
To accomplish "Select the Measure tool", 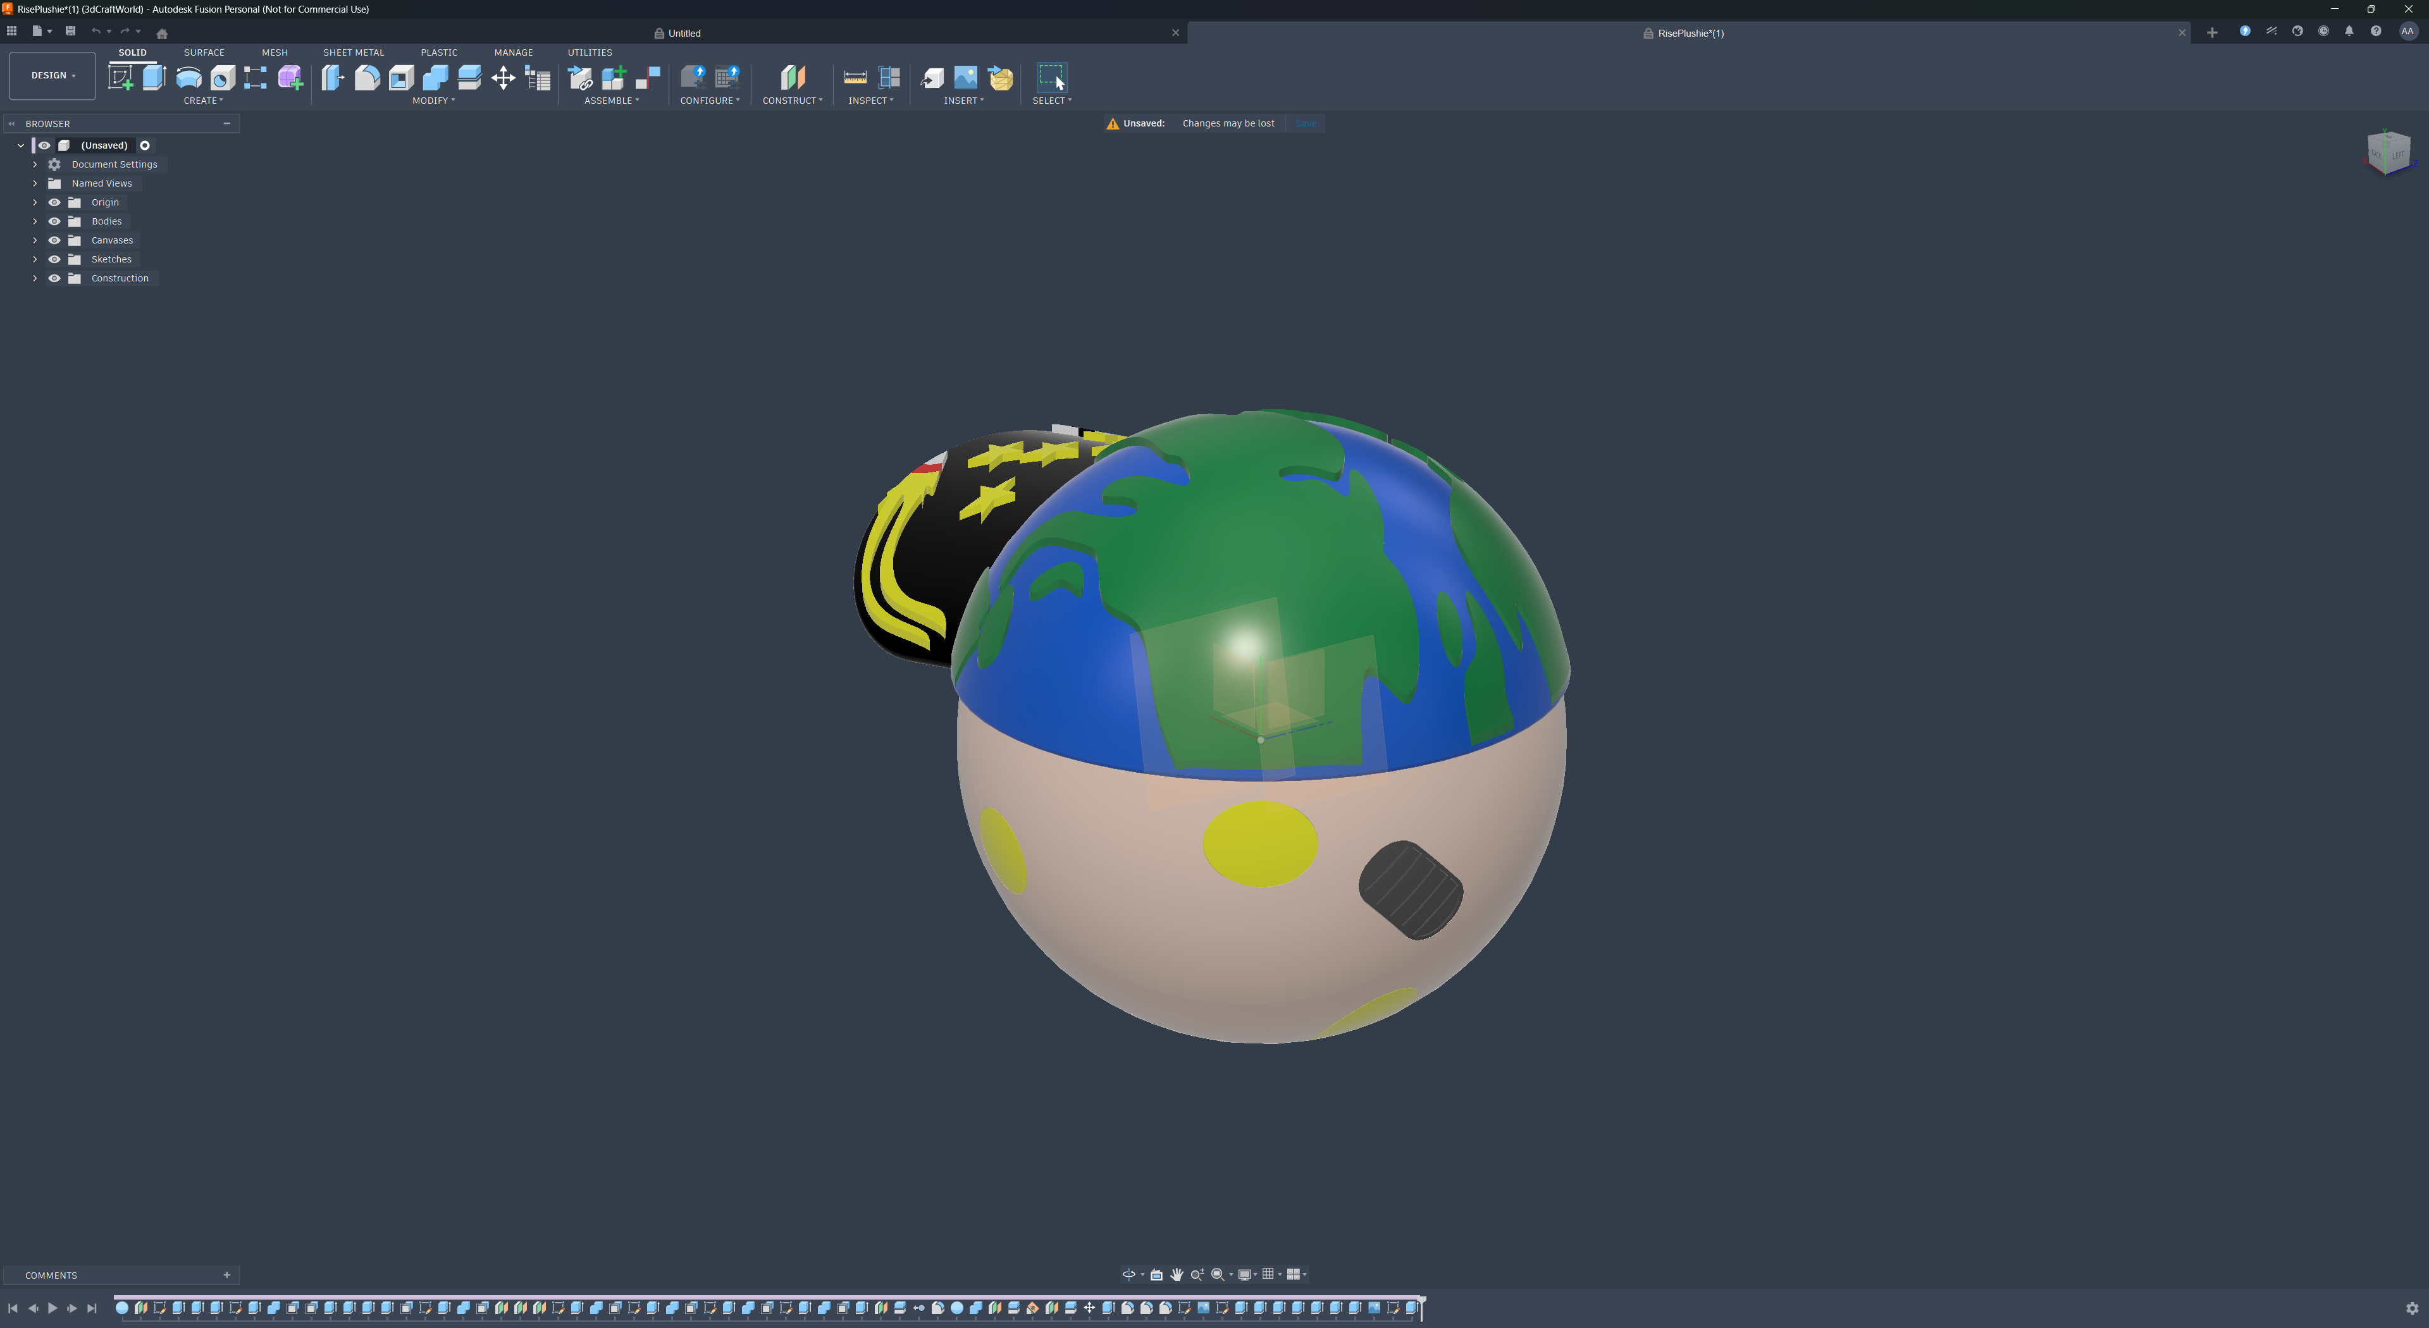I will [x=855, y=77].
